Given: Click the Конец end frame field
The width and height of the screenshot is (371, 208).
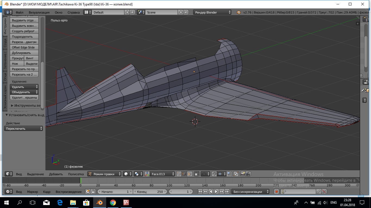Looking at the screenshot, I should tap(150, 192).
